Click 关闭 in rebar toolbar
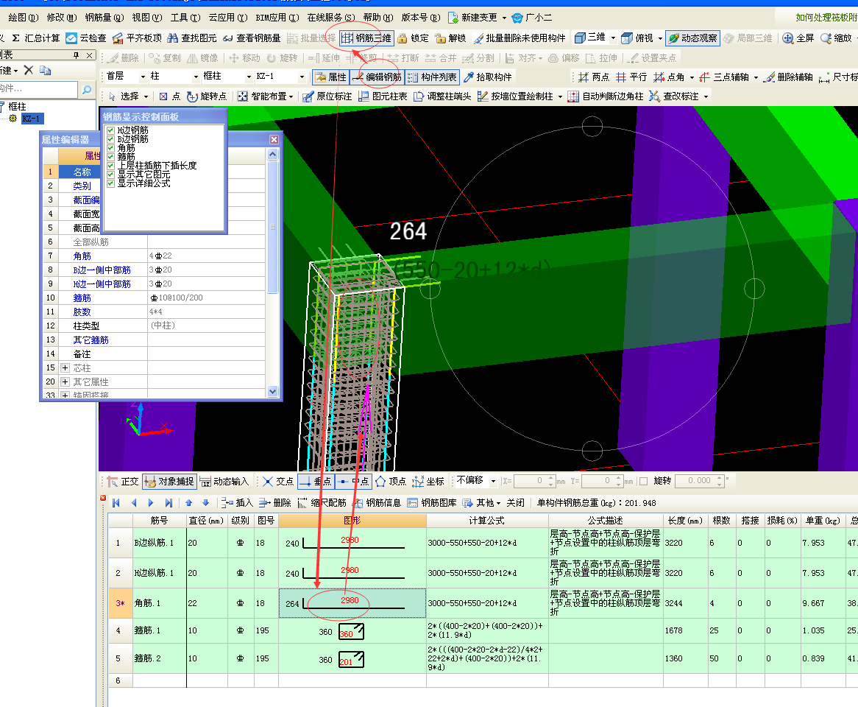The height and width of the screenshot is (707, 858). tap(515, 503)
